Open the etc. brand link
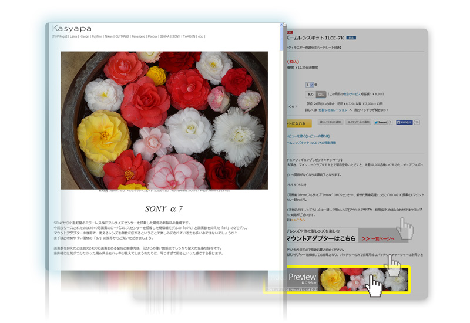 click(x=200, y=36)
